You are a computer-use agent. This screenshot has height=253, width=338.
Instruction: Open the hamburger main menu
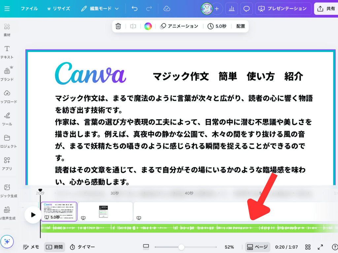(x=7, y=9)
